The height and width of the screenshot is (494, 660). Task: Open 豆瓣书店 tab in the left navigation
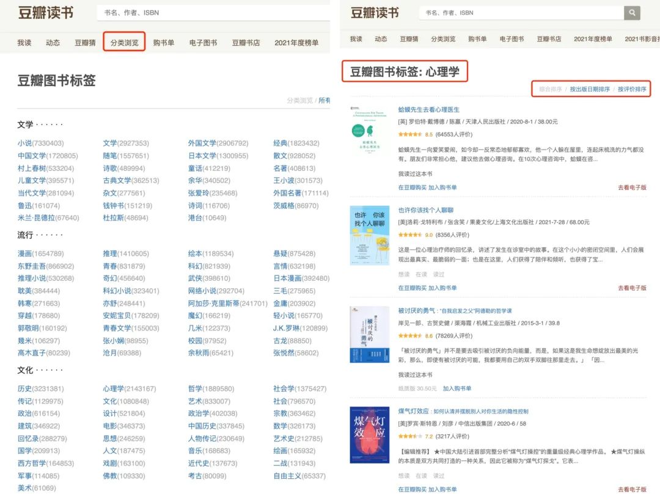pos(246,43)
